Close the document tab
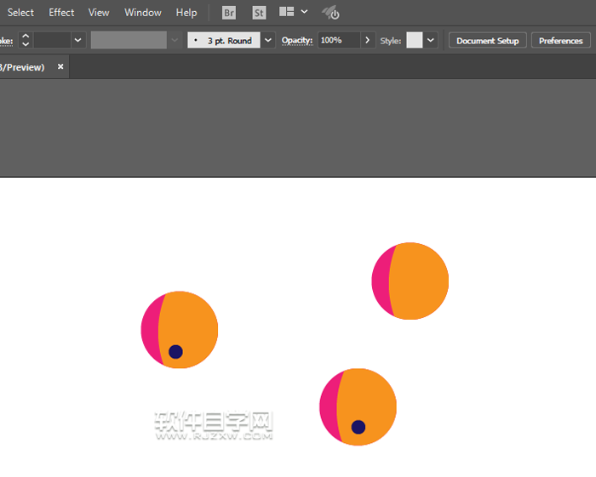The height and width of the screenshot is (477, 596). [x=60, y=67]
